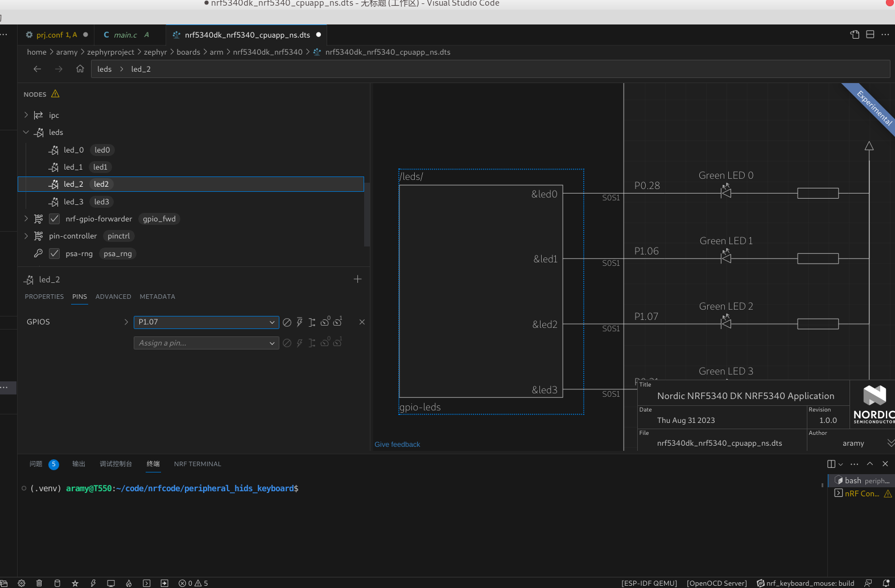Expand the GPIOS property chevron
The image size is (895, 588).
(x=126, y=322)
